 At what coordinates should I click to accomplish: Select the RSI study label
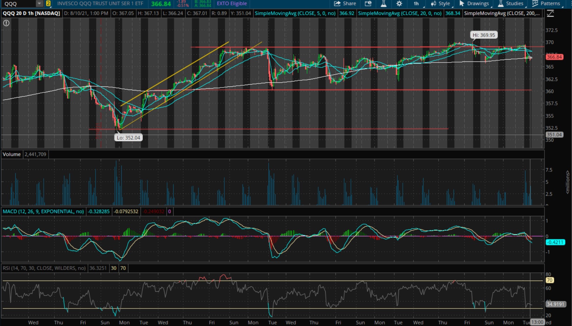44,268
